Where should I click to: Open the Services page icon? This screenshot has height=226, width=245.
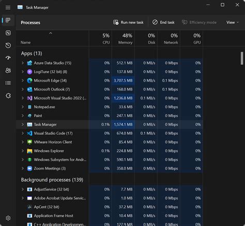(x=8, y=95)
